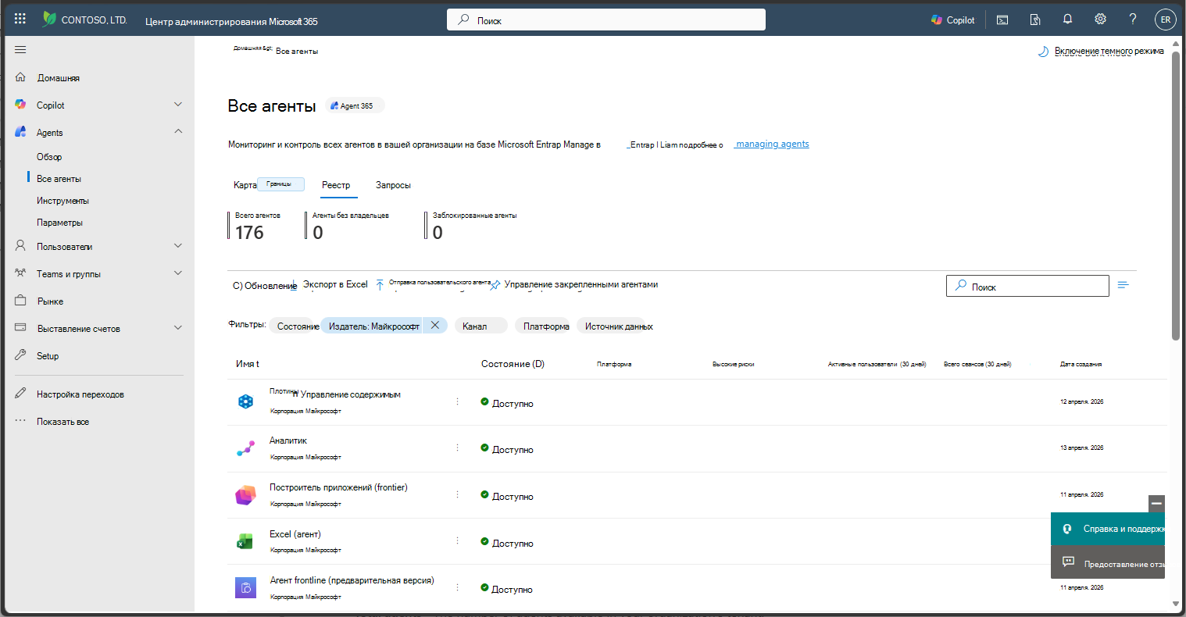Open Copilot from the top bar

click(x=952, y=20)
